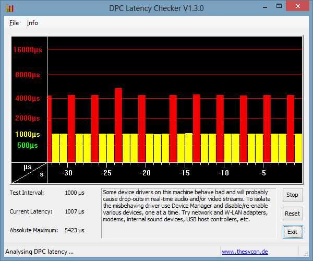
Task: Open the www.thesycon.de link
Action: coord(245,252)
